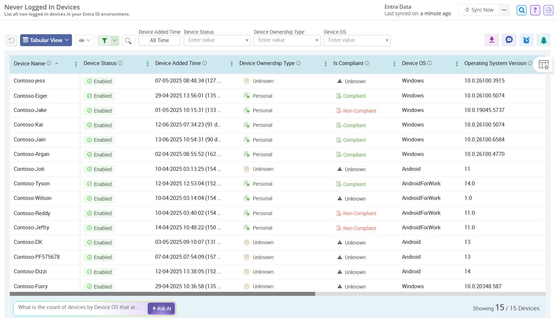Open the Tabular View dropdown
This screenshot has width=556, height=318.
(46, 40)
